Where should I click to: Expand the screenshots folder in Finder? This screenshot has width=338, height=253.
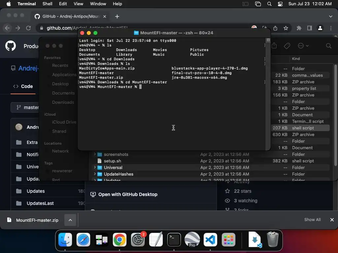point(95,154)
